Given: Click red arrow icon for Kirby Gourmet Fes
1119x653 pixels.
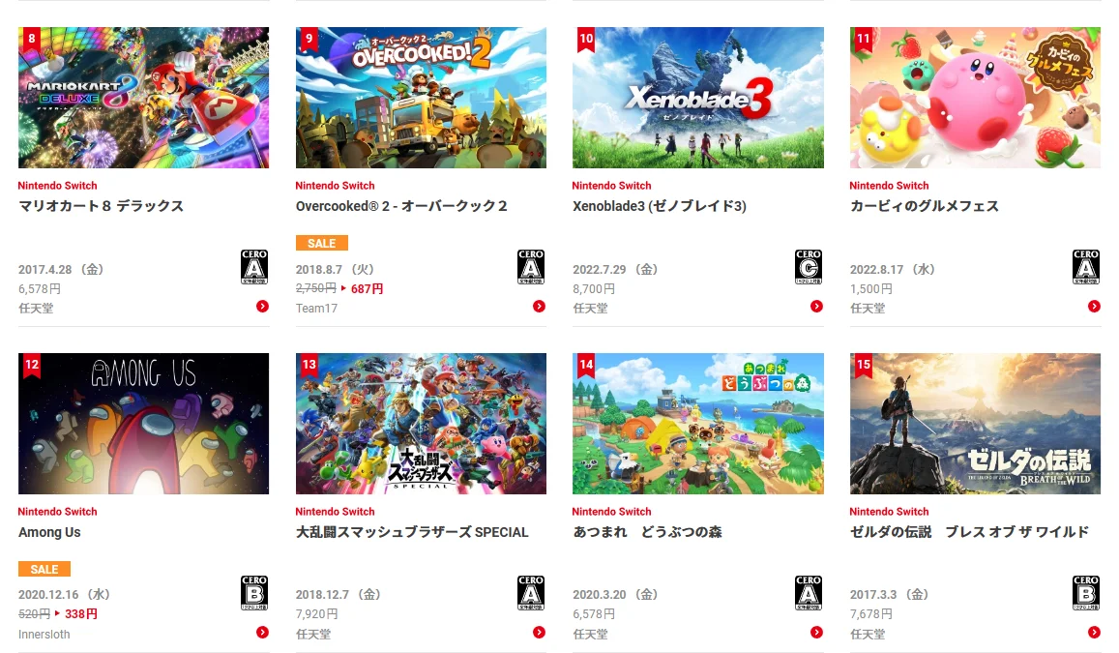Looking at the screenshot, I should click(x=1094, y=306).
